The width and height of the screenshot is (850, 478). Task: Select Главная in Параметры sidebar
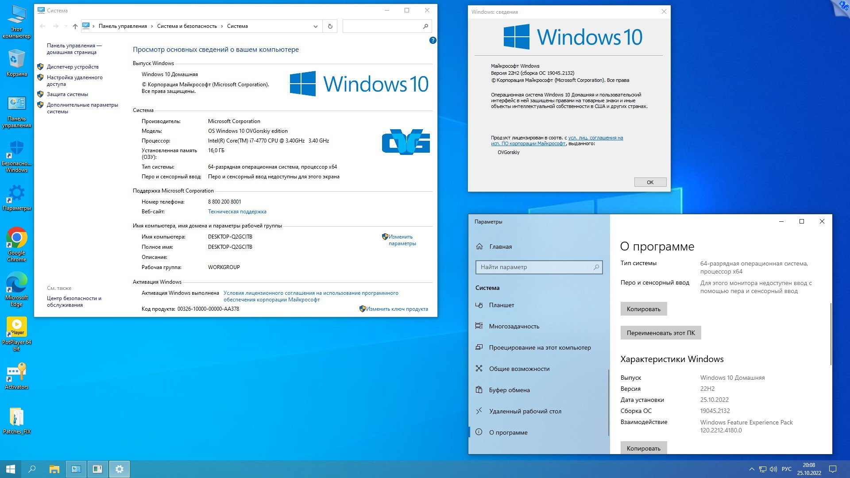[x=501, y=246]
